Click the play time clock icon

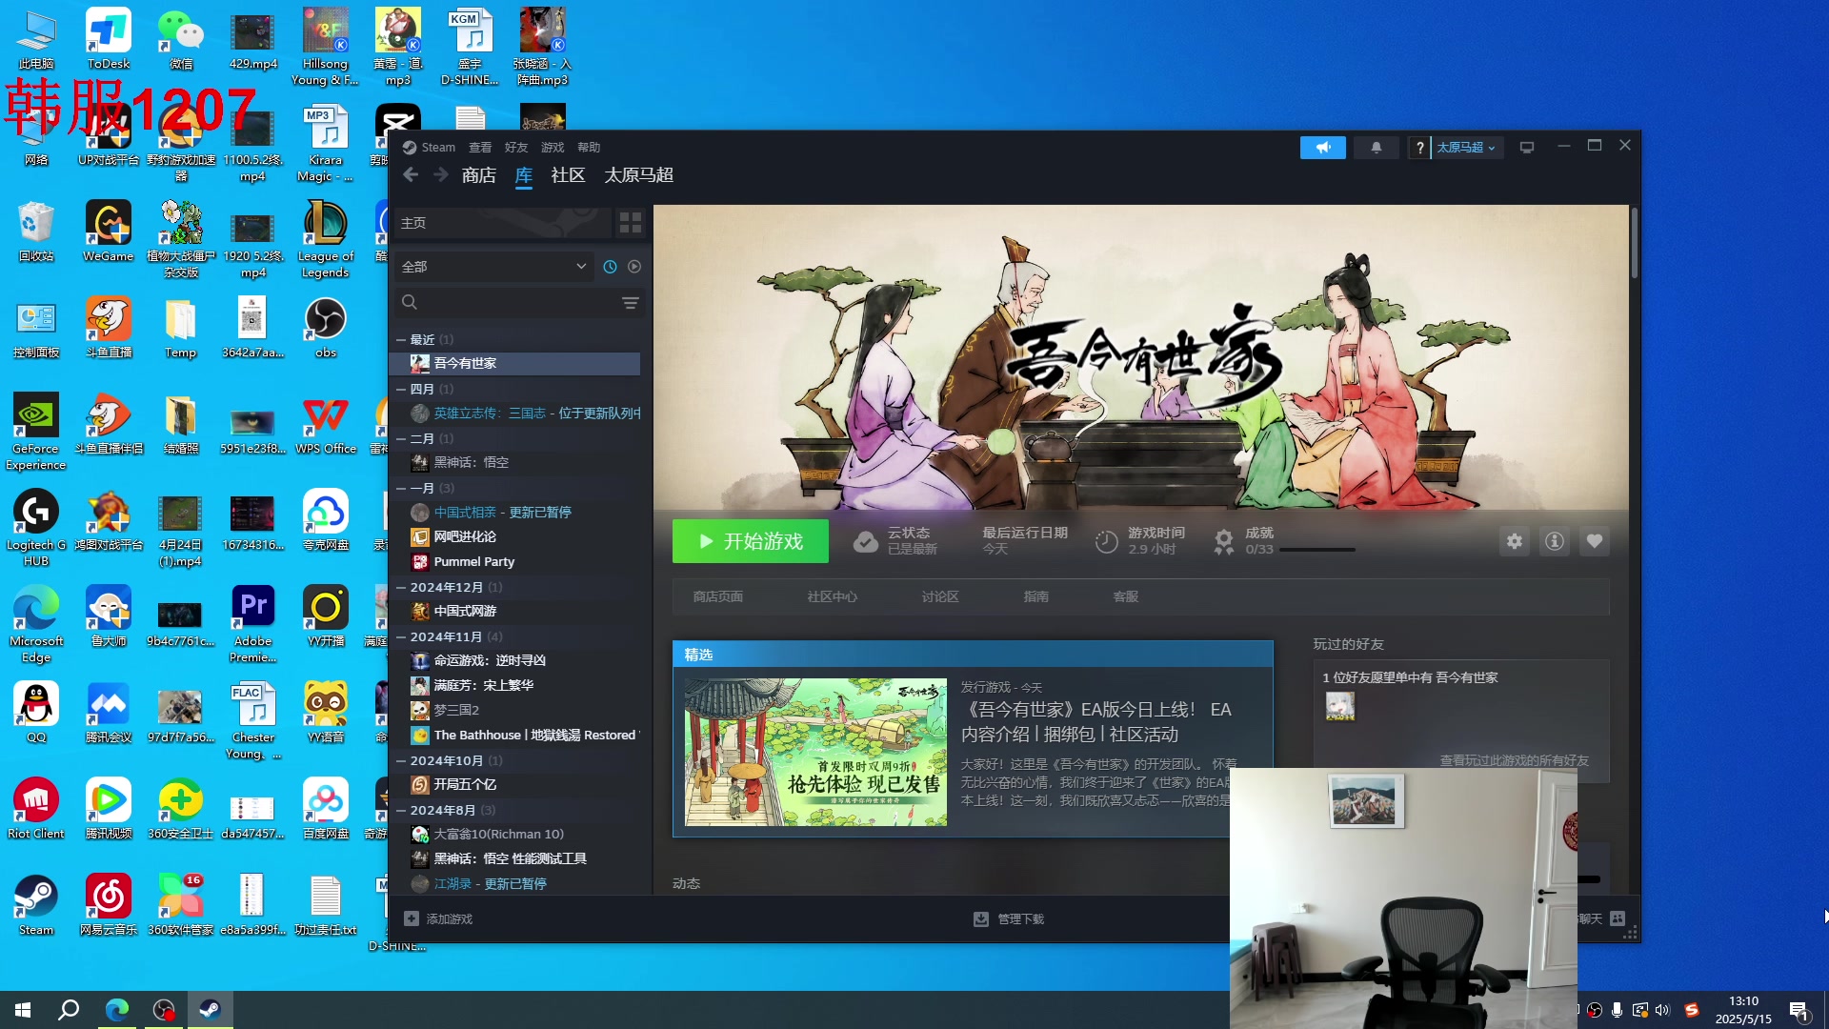(1106, 542)
